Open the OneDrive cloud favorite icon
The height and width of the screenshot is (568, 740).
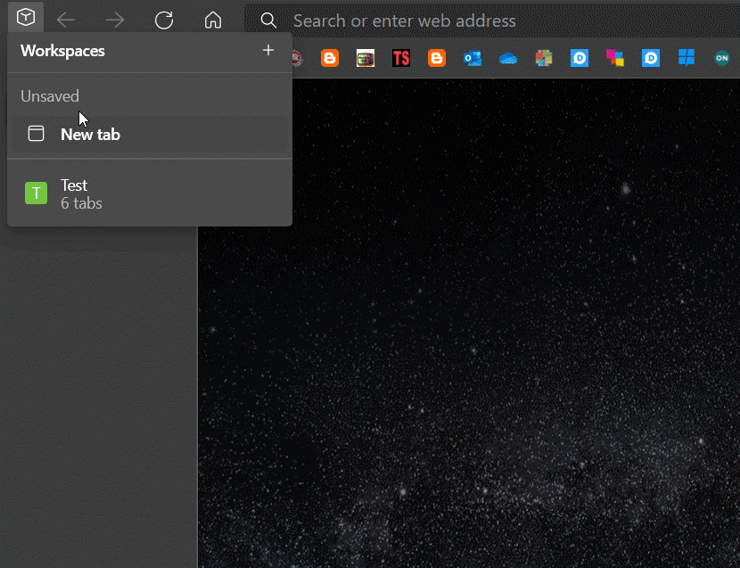pyautogui.click(x=508, y=58)
